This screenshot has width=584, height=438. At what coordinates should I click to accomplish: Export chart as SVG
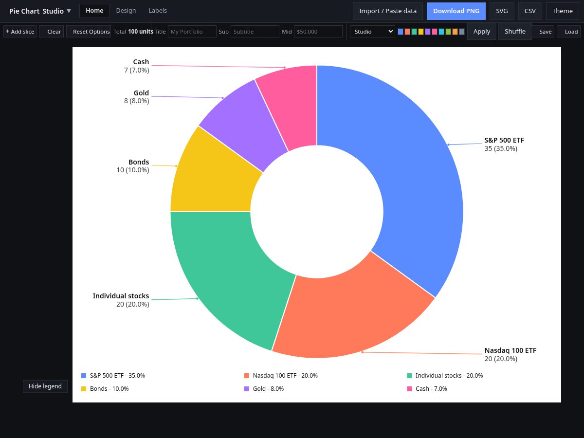pyautogui.click(x=502, y=11)
